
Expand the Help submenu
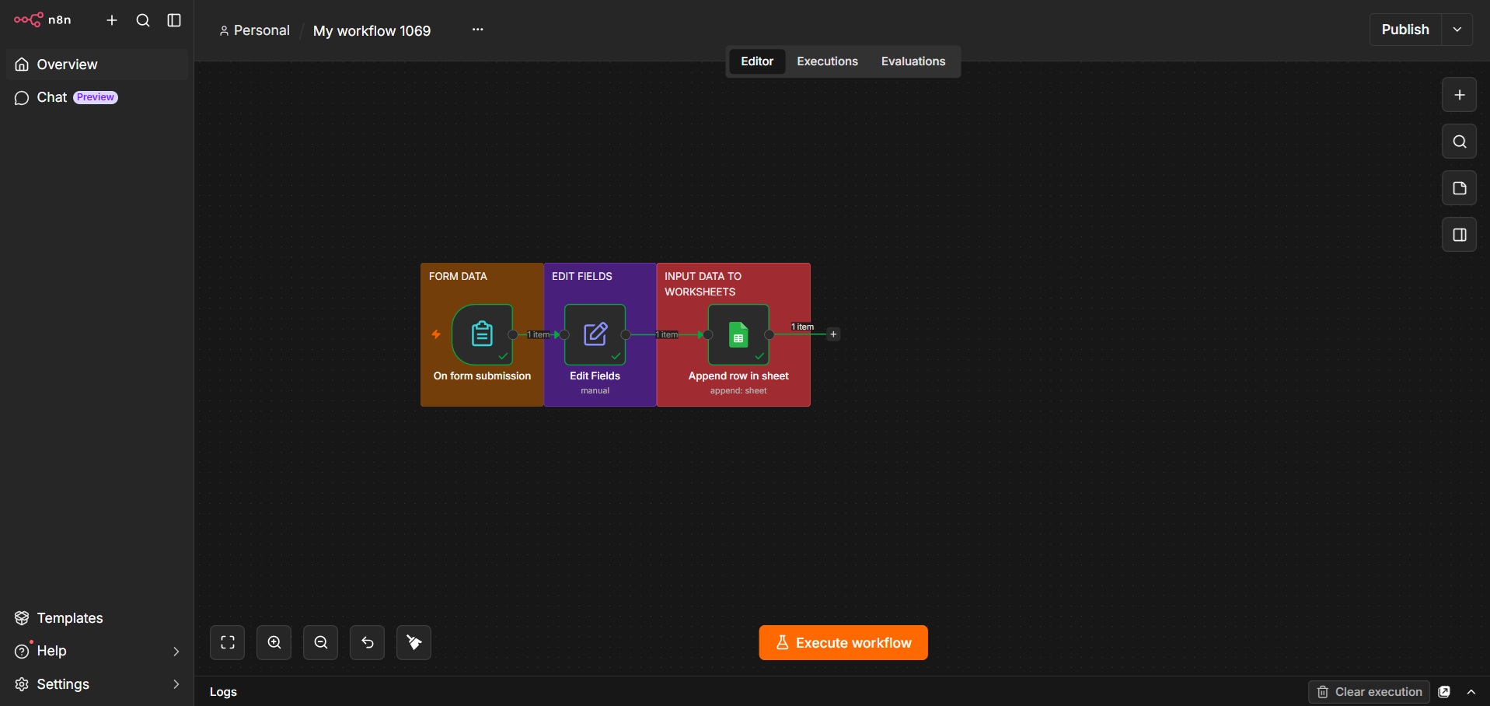pos(176,652)
